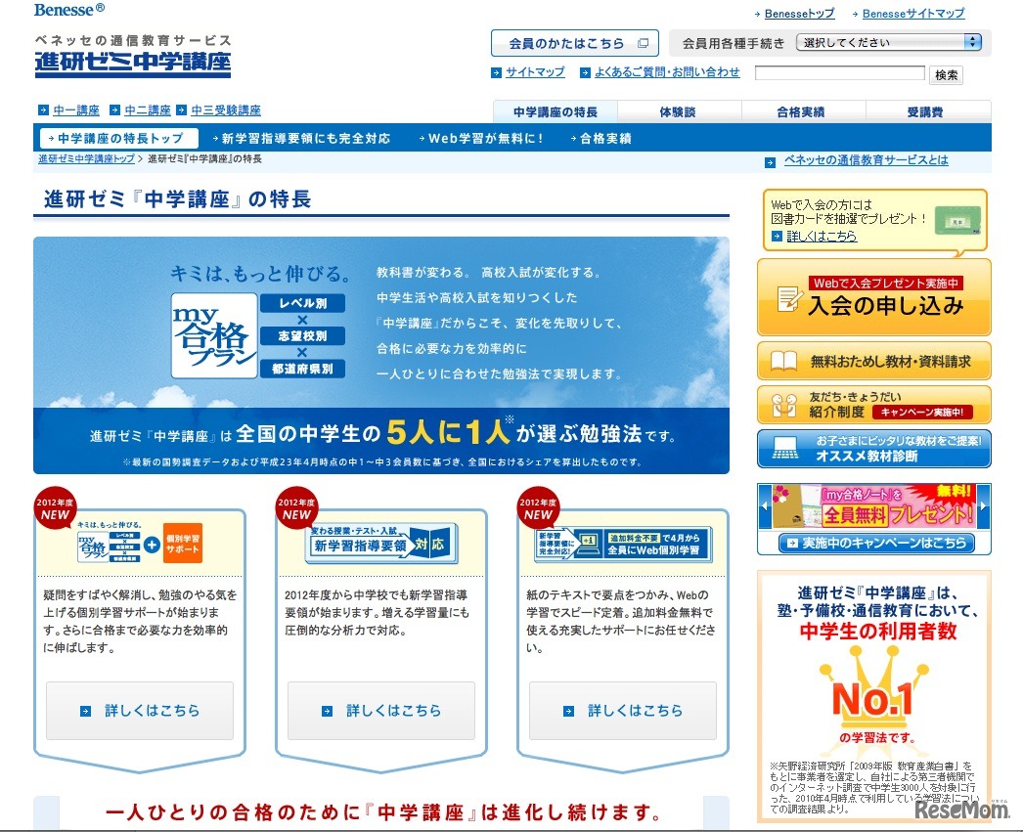Click 詳しくはこちら under Web個別学習 card
This screenshot has height=832, width=1023.
[622, 711]
